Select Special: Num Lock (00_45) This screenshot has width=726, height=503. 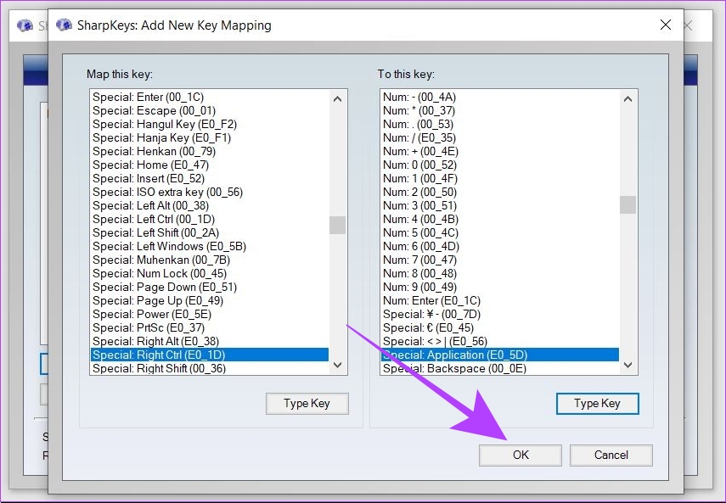[x=209, y=273]
